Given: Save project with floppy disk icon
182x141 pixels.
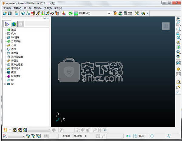Looking at the screenshot, I should [10, 13].
